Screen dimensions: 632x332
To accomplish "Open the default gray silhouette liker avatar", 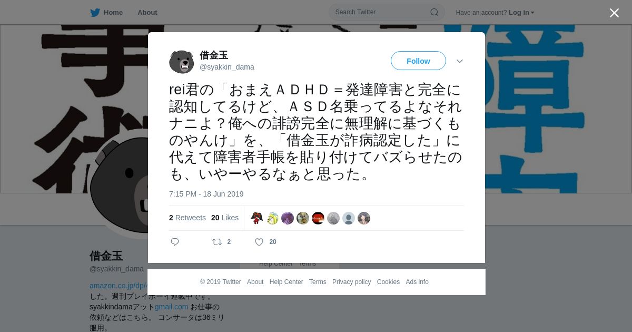I will click(349, 218).
